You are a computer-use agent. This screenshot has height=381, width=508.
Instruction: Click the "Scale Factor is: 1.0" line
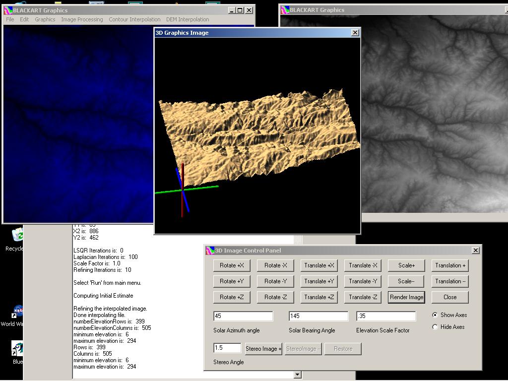[97, 263]
